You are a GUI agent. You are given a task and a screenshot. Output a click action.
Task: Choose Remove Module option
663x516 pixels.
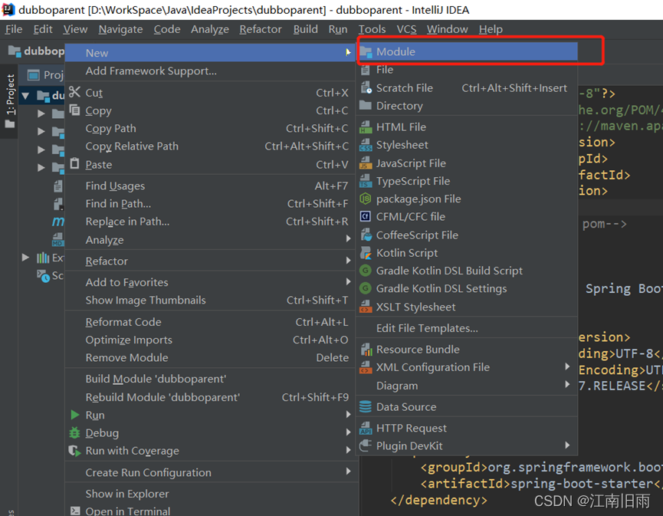pos(210,357)
